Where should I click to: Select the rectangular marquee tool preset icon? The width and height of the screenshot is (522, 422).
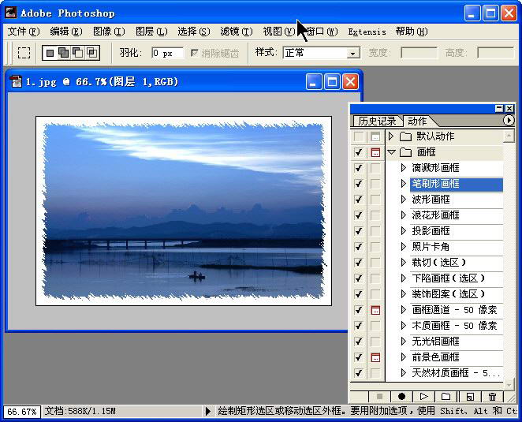point(24,53)
